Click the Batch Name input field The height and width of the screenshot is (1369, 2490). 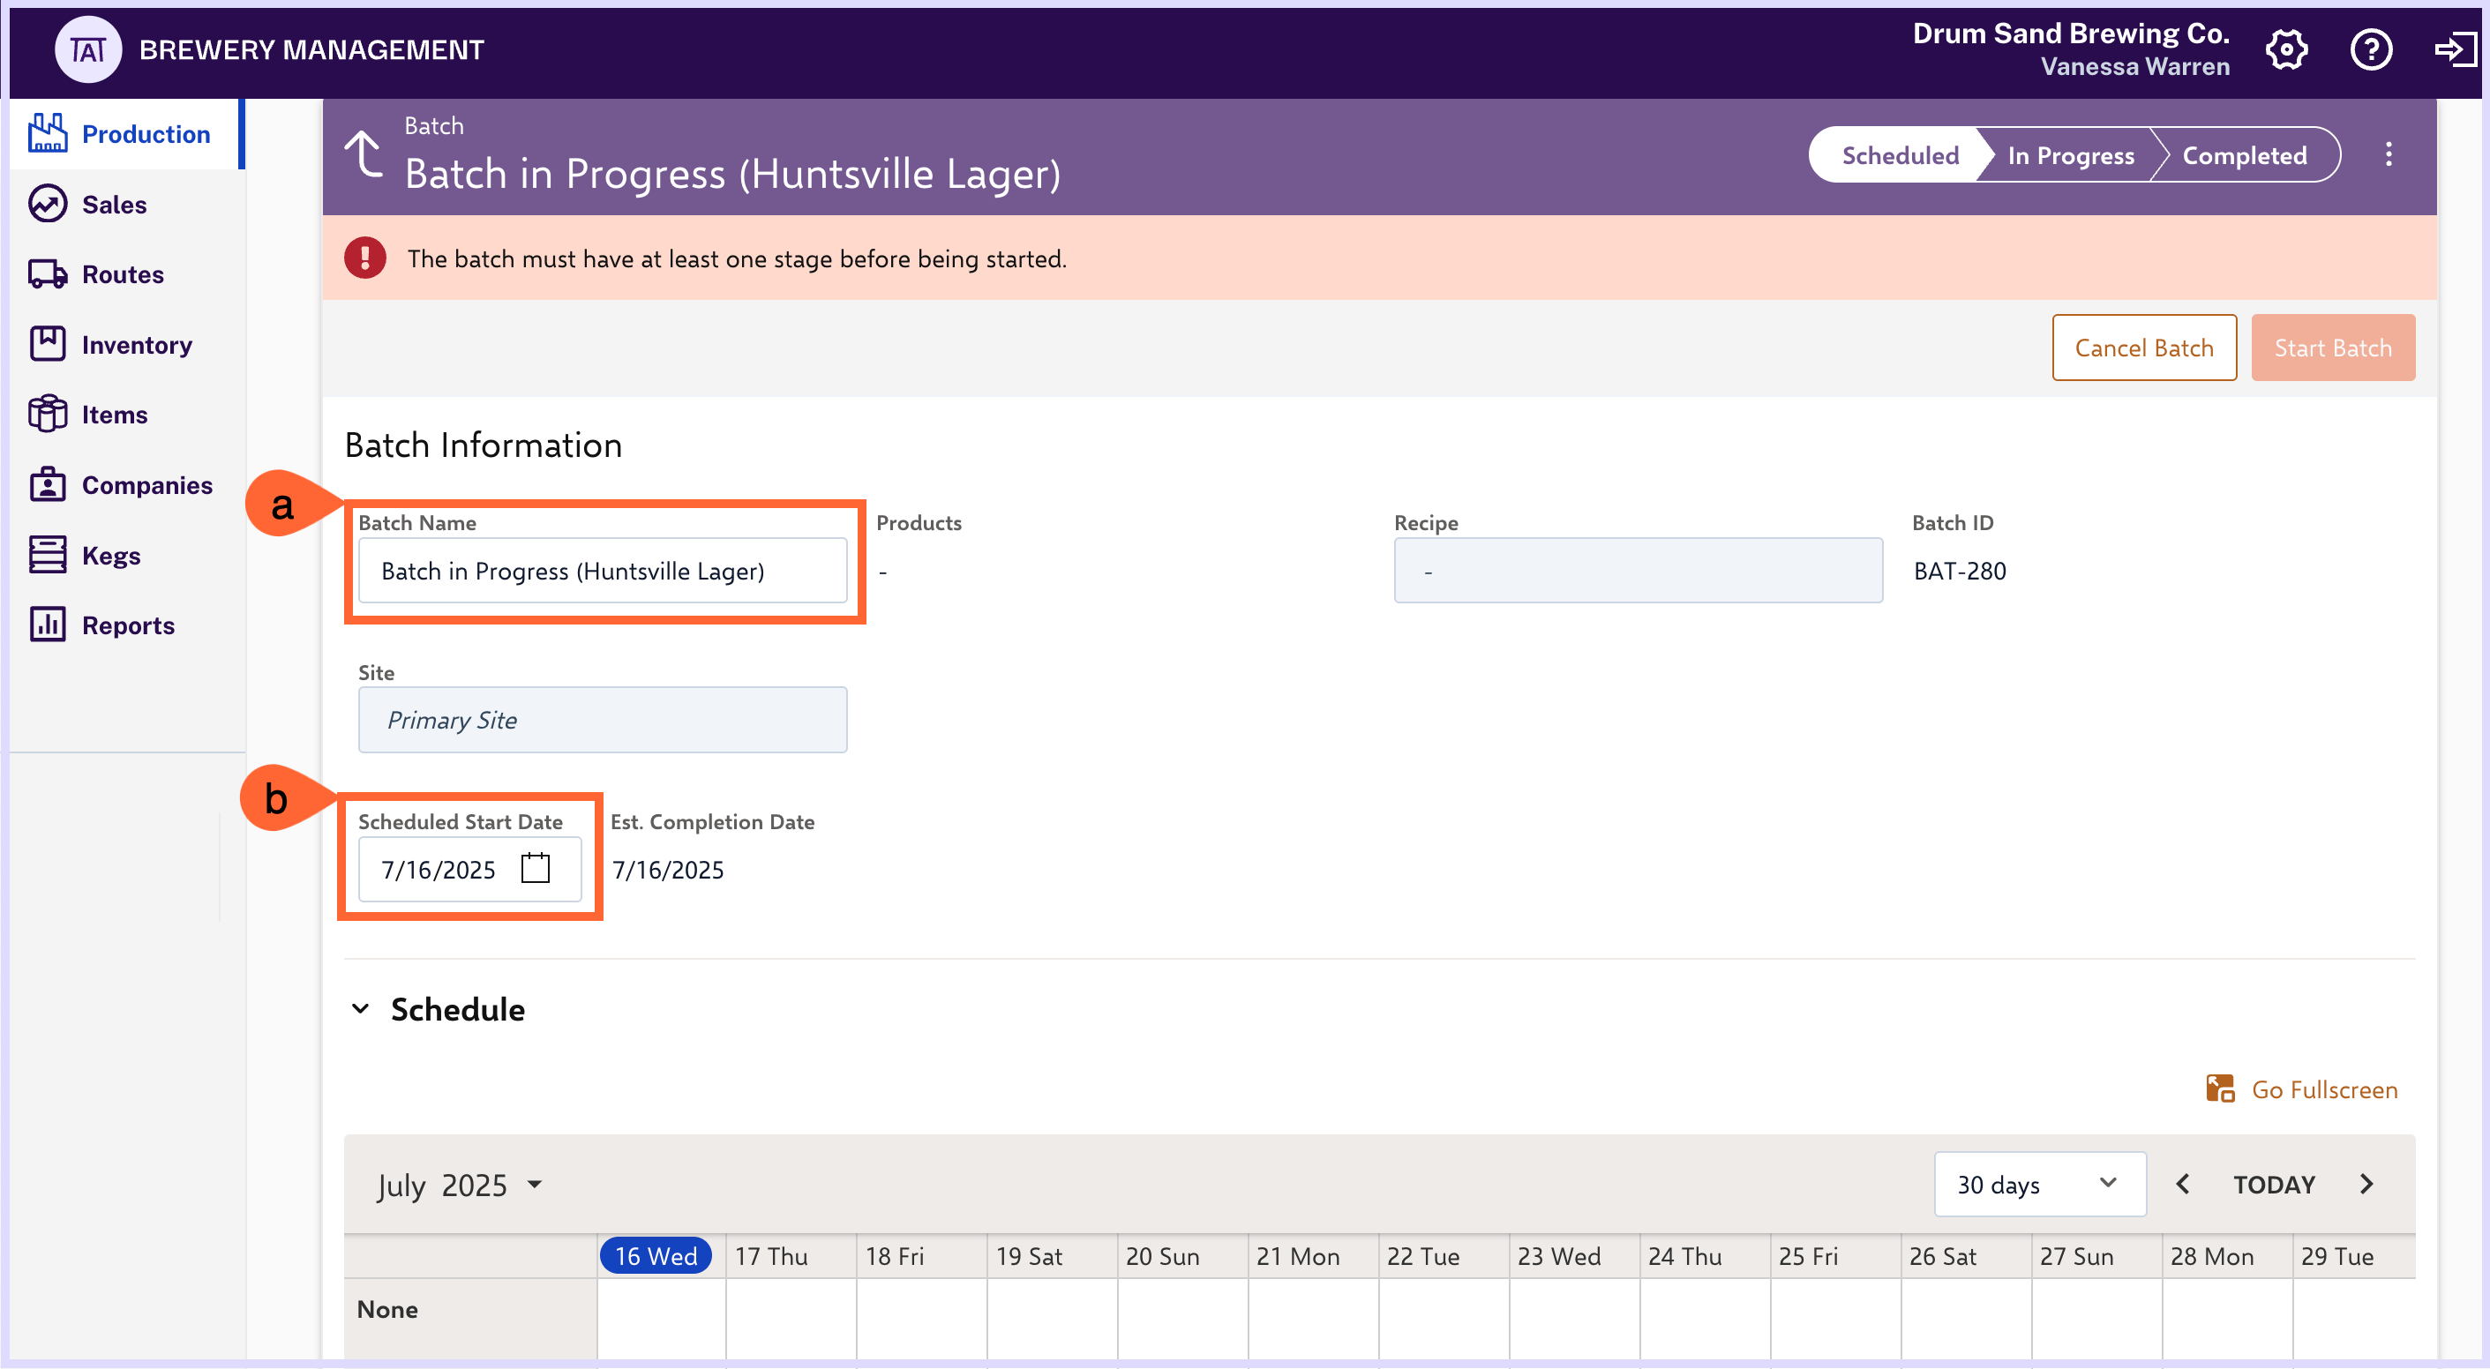[x=604, y=570]
